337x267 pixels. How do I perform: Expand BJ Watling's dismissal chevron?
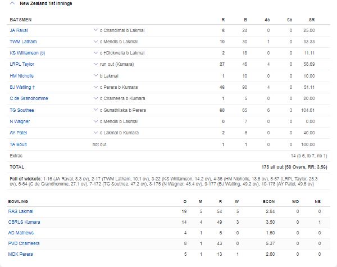click(95, 87)
